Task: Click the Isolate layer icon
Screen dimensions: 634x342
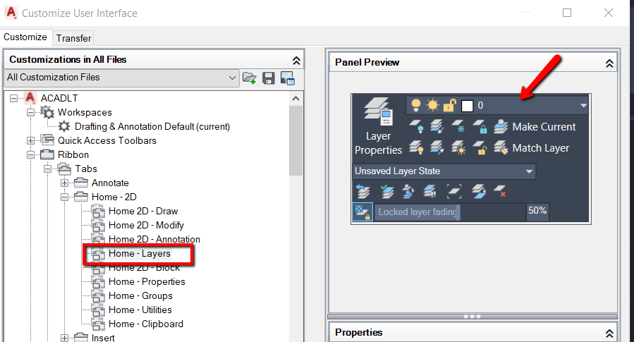Action: 437,126
